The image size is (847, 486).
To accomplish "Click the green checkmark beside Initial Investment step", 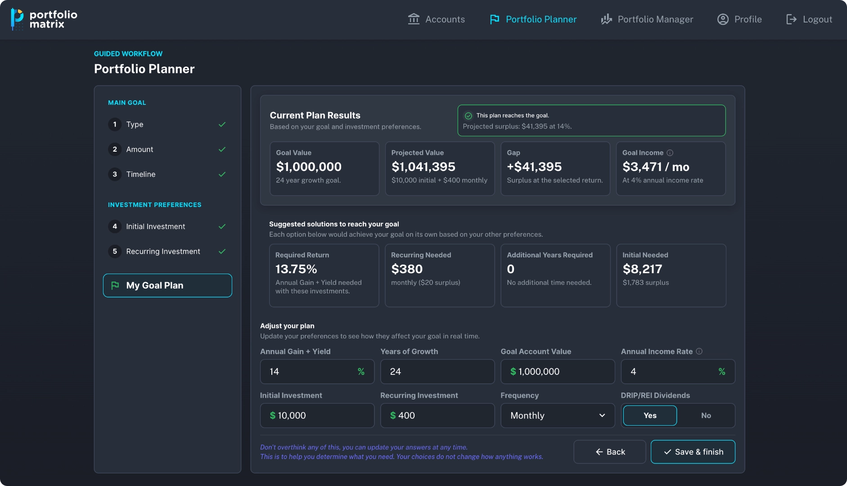I will tap(222, 226).
